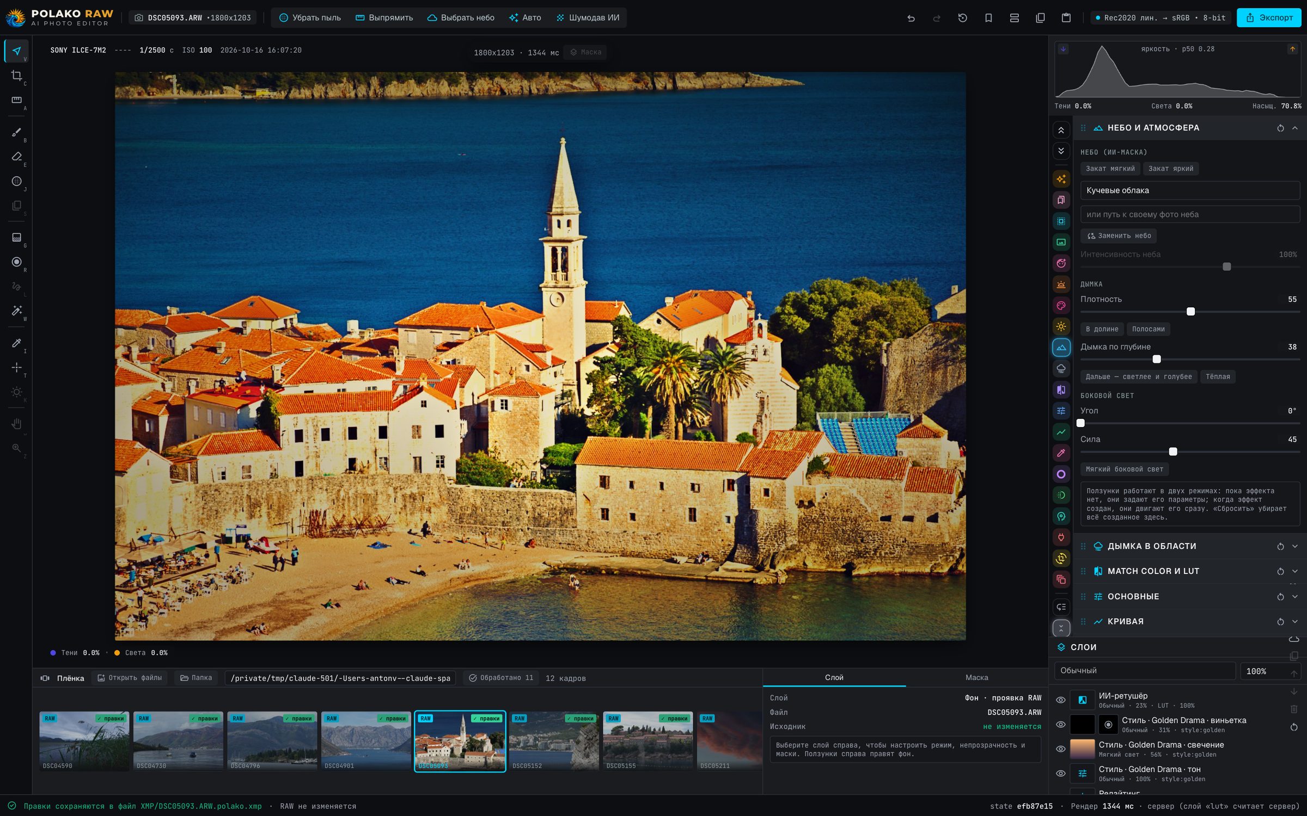The image size is (1307, 816).
Task: Select the Crop tool in left toolbar
Action: point(16,76)
